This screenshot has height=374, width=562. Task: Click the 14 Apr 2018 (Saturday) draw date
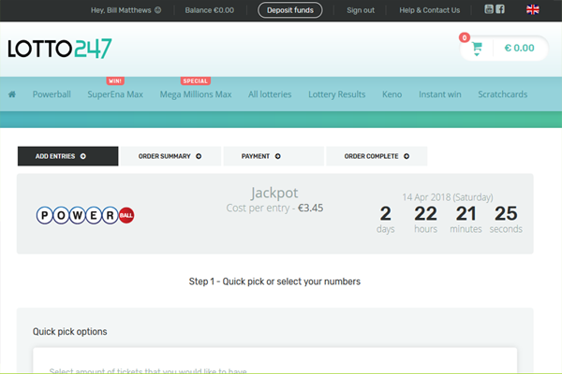tap(448, 197)
